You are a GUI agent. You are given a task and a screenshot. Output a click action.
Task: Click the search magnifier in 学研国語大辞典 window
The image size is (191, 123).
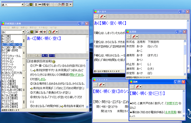[28, 32]
